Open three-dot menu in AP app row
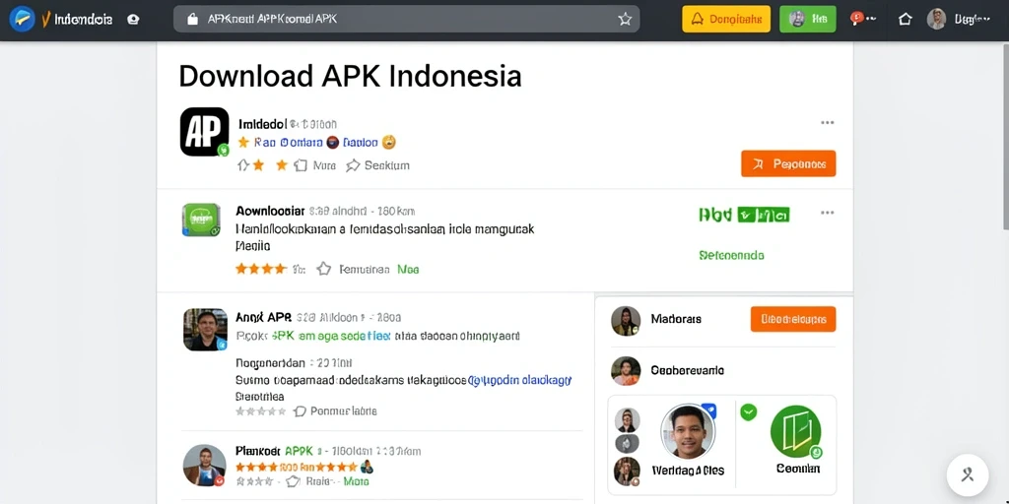The image size is (1009, 504). tap(828, 123)
